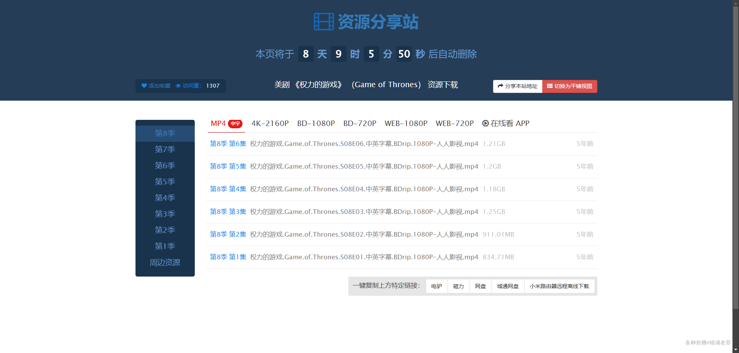The height and width of the screenshot is (353, 739).
Task: Select 第3季 in the season sidebar
Action: pos(165,214)
